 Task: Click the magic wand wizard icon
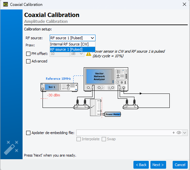click(x=11, y=147)
